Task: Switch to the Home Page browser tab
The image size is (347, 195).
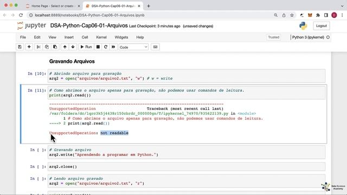Action: point(53,6)
